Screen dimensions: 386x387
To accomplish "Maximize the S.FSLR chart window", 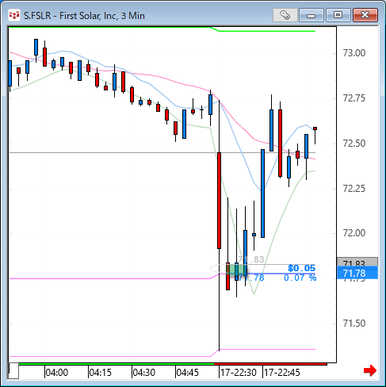I will tap(338, 15).
